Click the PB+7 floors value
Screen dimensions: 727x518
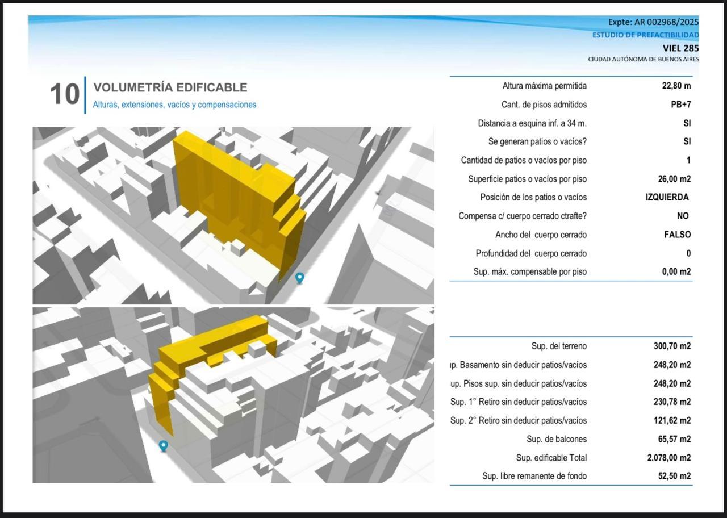tap(680, 105)
